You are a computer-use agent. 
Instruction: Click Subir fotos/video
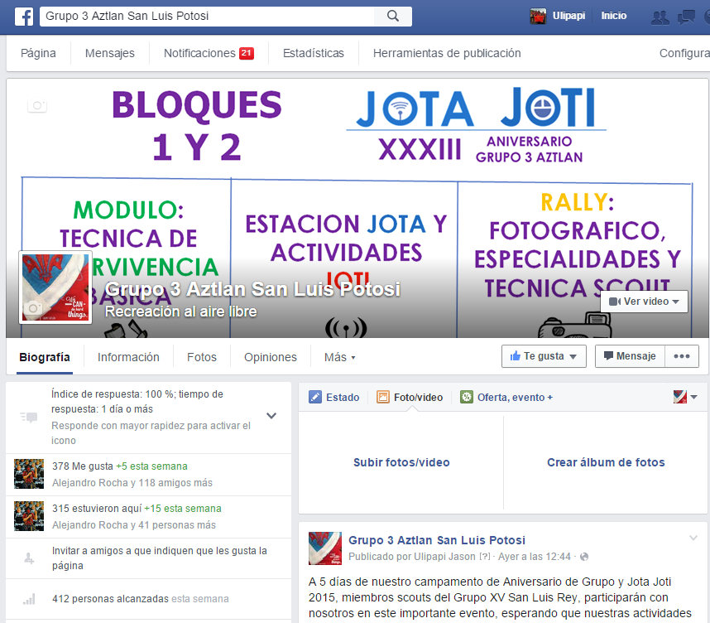click(401, 462)
